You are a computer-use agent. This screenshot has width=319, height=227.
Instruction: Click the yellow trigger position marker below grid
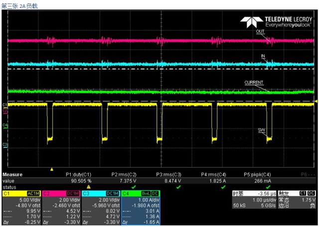click(52, 169)
